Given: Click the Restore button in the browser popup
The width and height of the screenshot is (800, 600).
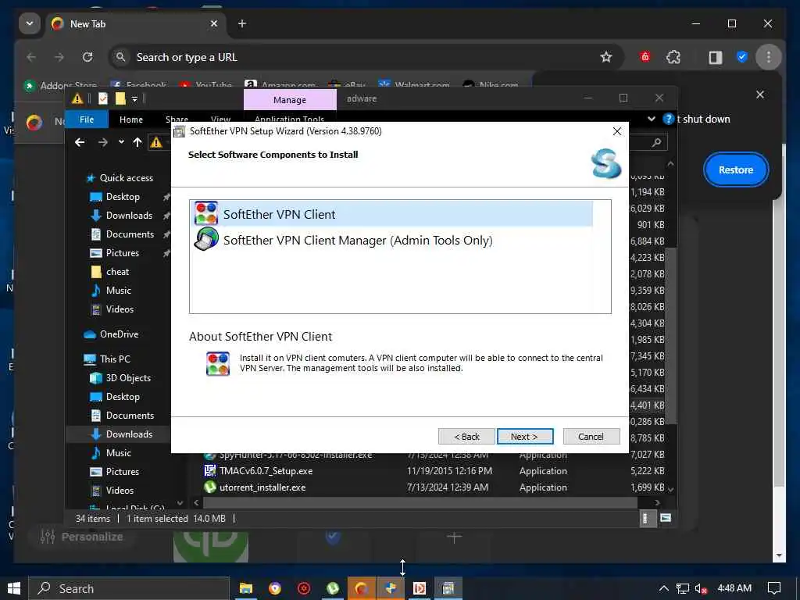Looking at the screenshot, I should pos(736,170).
